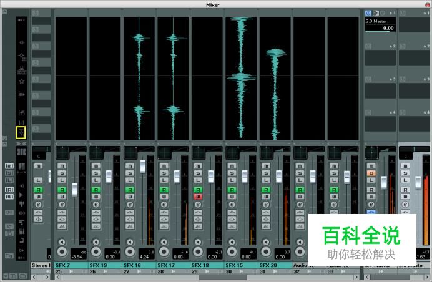432x282 pixels.
Task: Click the record enable circle on SFX 19
Action: (x=96, y=251)
